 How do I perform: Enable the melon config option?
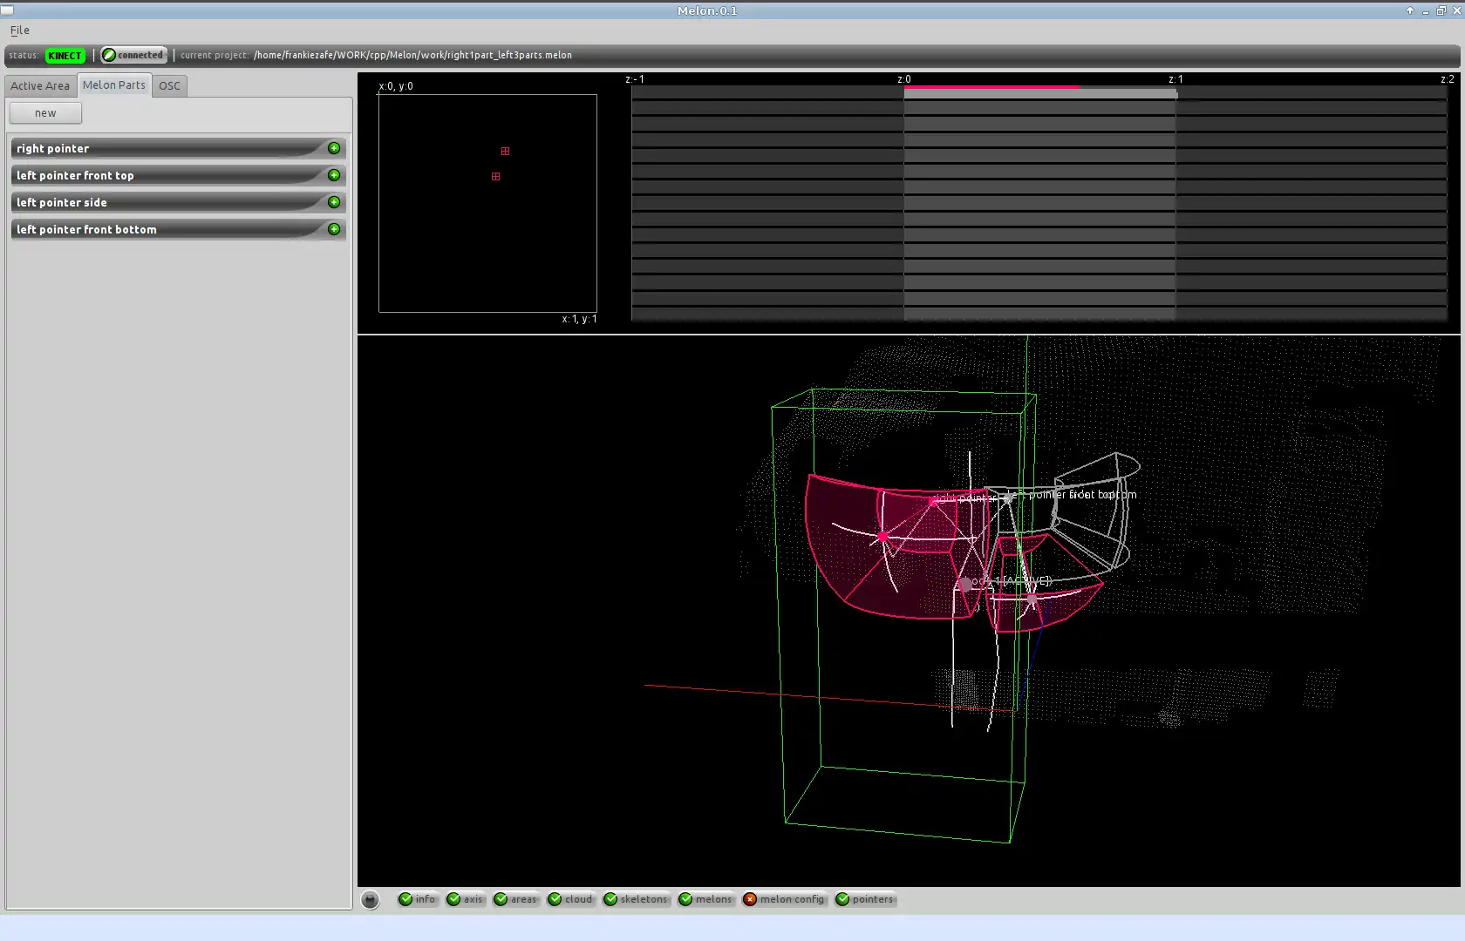click(x=784, y=899)
